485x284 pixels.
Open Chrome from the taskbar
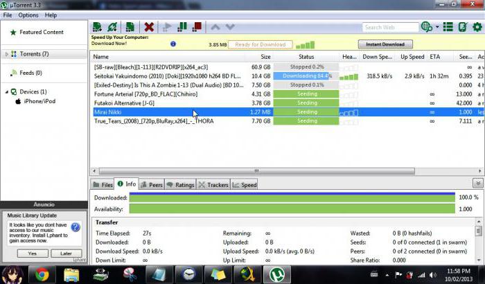click(42, 274)
